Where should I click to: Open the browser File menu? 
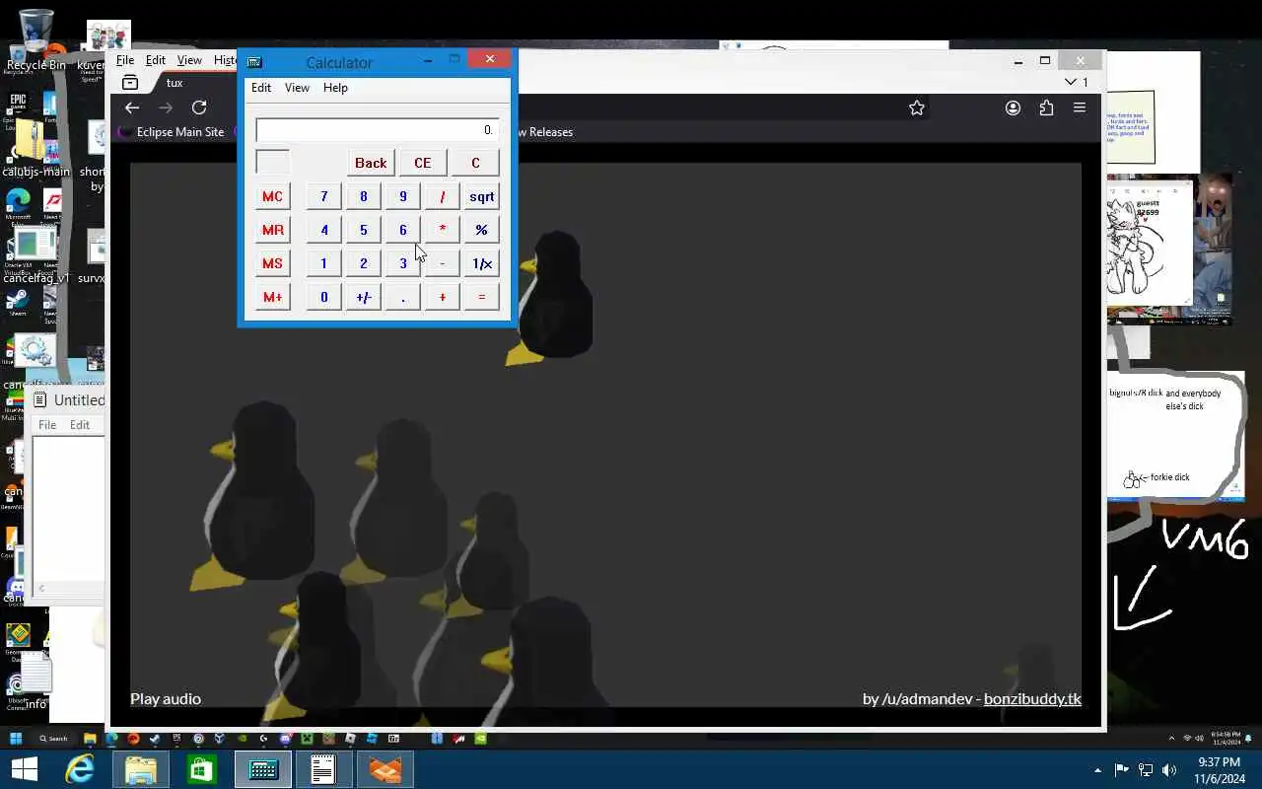(125, 60)
